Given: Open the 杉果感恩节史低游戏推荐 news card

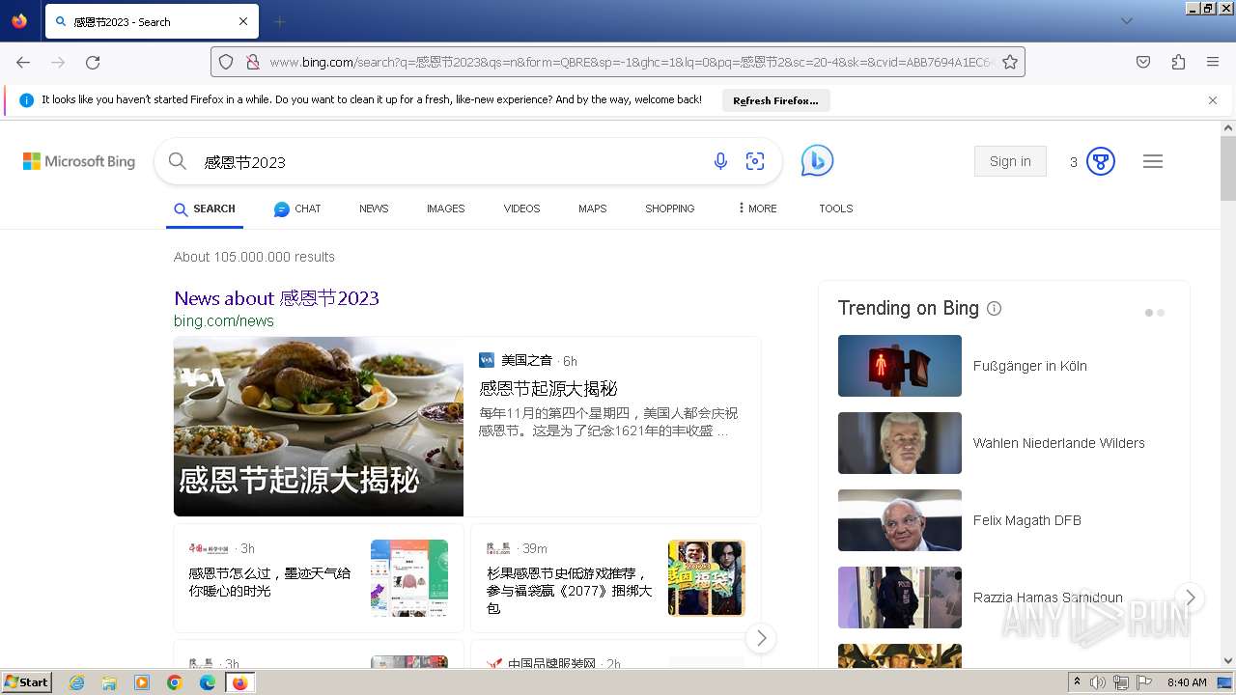Looking at the screenshot, I should coord(616,578).
